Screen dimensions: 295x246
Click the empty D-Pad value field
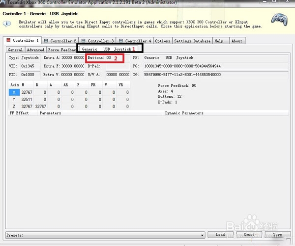(x=118, y=66)
